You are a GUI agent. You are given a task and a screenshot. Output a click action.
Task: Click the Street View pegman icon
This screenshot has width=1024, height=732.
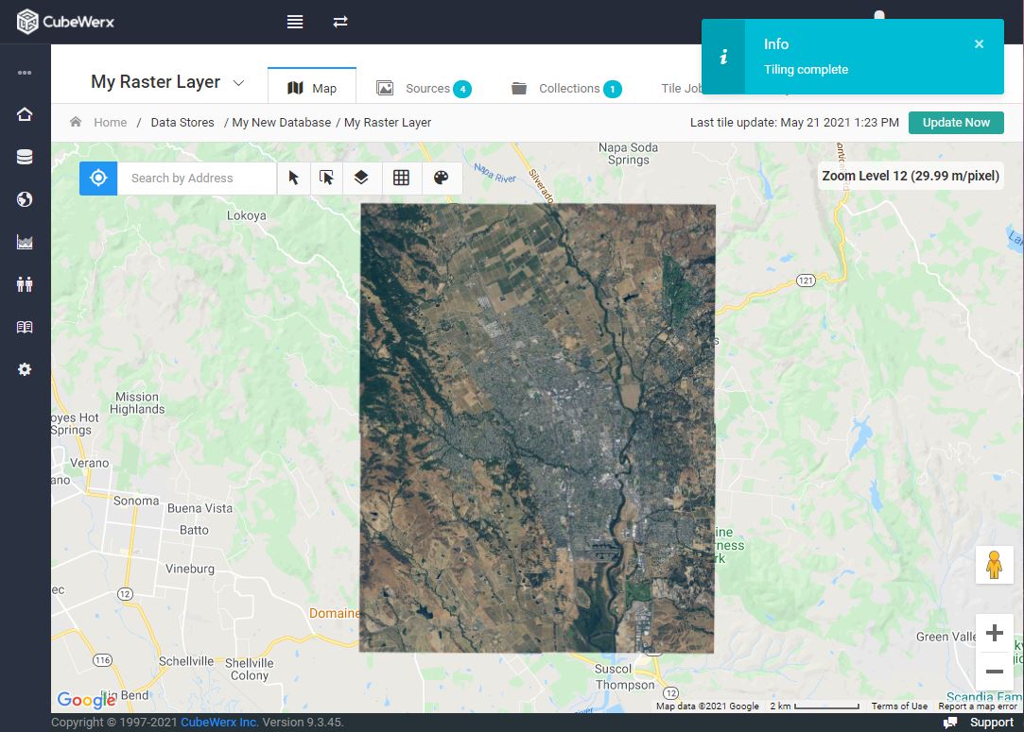point(994,565)
